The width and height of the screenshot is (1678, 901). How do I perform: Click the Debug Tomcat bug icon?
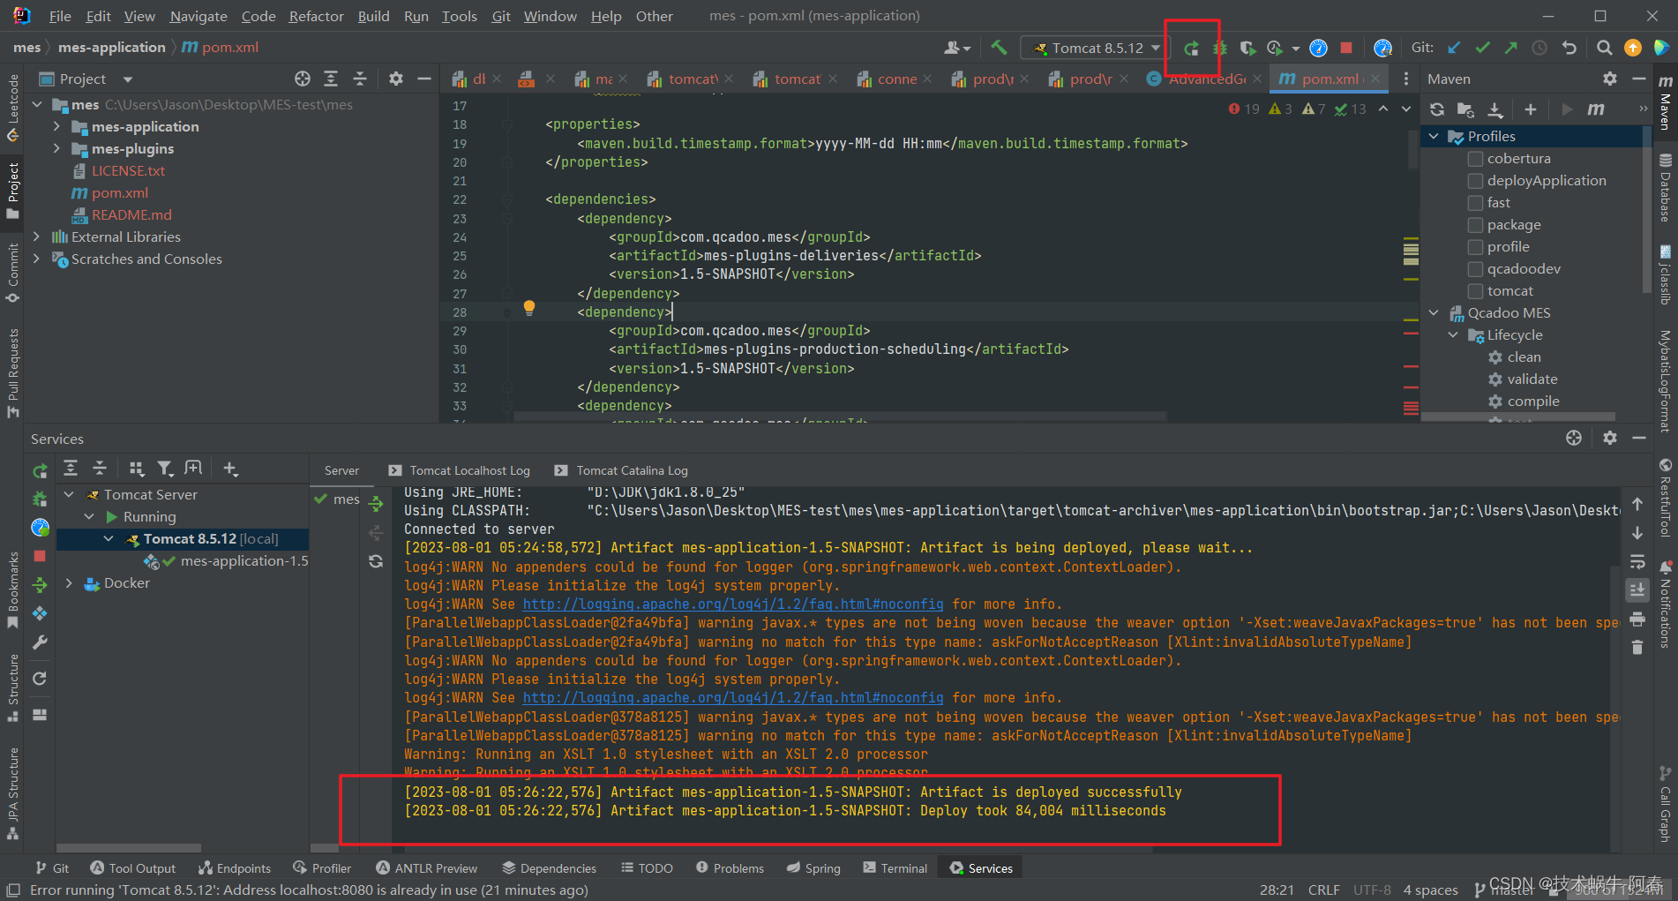point(1220,48)
